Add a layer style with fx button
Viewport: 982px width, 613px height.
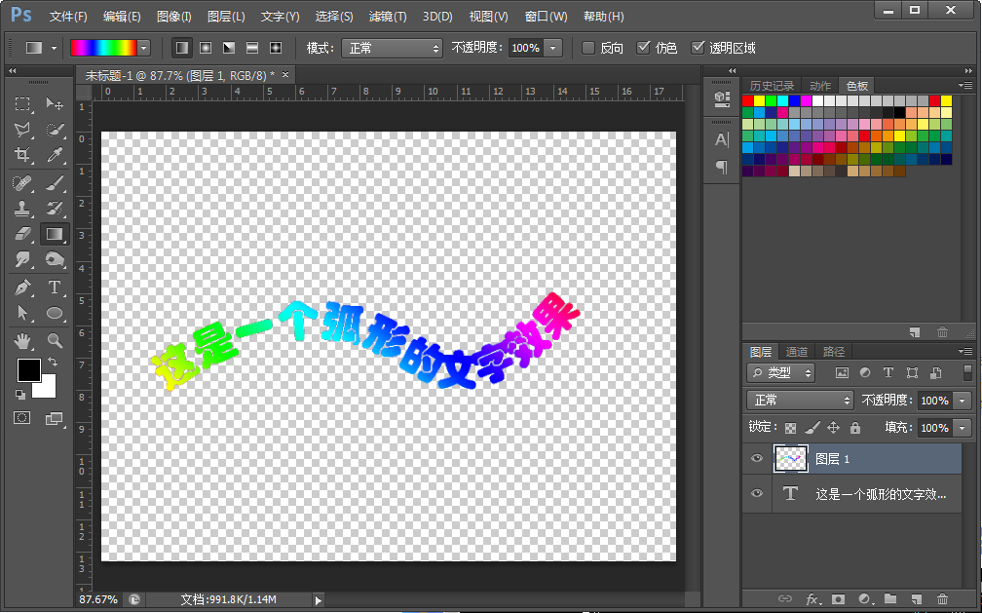[812, 599]
